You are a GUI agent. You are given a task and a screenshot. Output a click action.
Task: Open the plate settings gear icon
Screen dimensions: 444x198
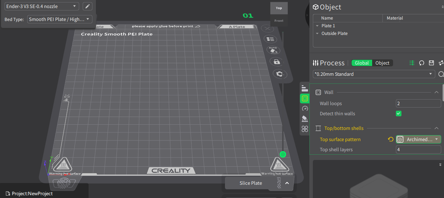(x=279, y=74)
